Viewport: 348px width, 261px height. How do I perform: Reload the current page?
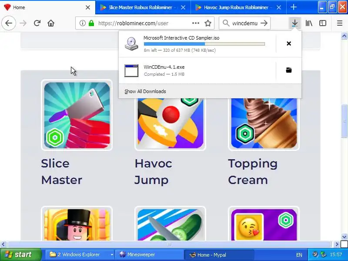click(x=37, y=23)
